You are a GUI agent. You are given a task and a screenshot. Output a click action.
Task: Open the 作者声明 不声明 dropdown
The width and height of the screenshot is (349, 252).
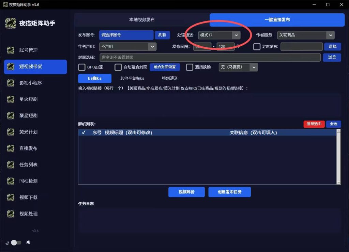click(x=128, y=47)
